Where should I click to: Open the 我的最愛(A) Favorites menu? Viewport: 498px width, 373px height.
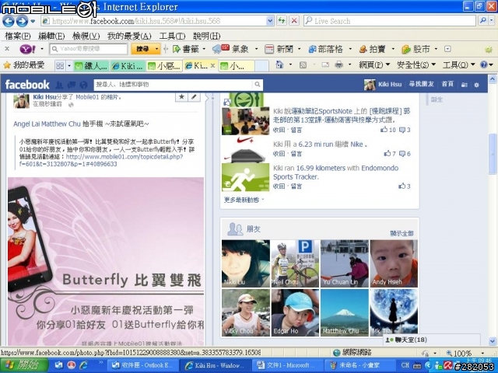point(129,37)
